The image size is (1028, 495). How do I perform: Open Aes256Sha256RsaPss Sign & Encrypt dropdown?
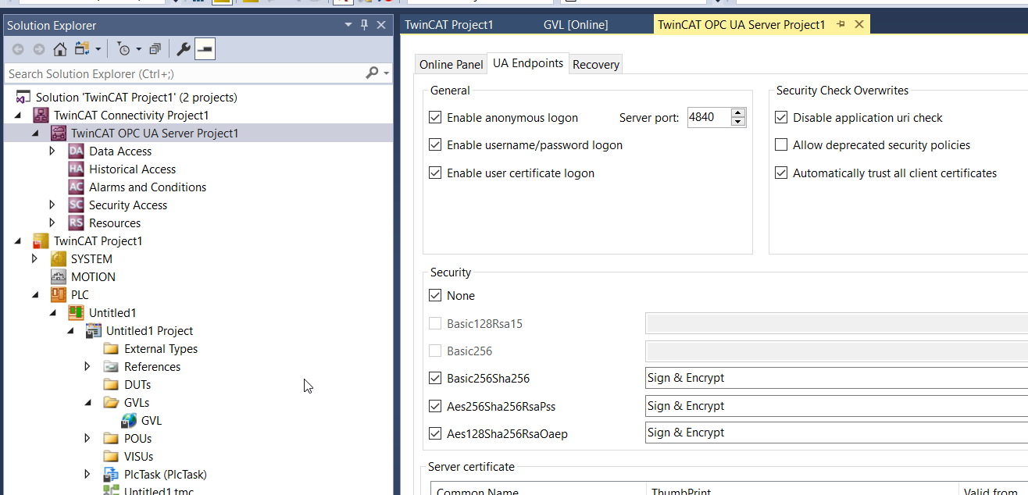pyautogui.click(x=837, y=406)
